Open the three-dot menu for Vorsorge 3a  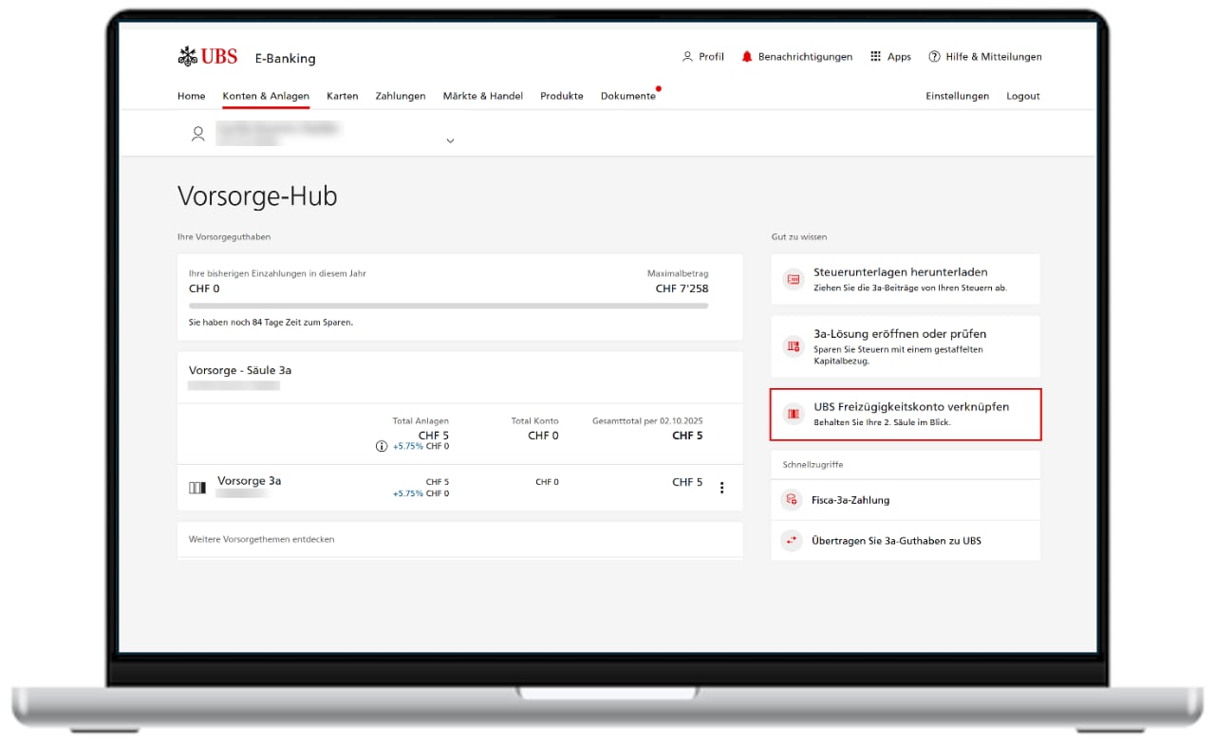tap(721, 488)
